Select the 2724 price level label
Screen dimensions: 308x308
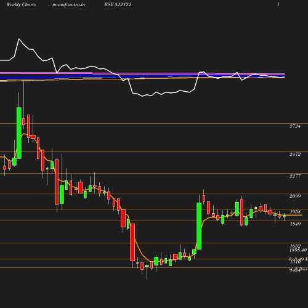pos(295,126)
